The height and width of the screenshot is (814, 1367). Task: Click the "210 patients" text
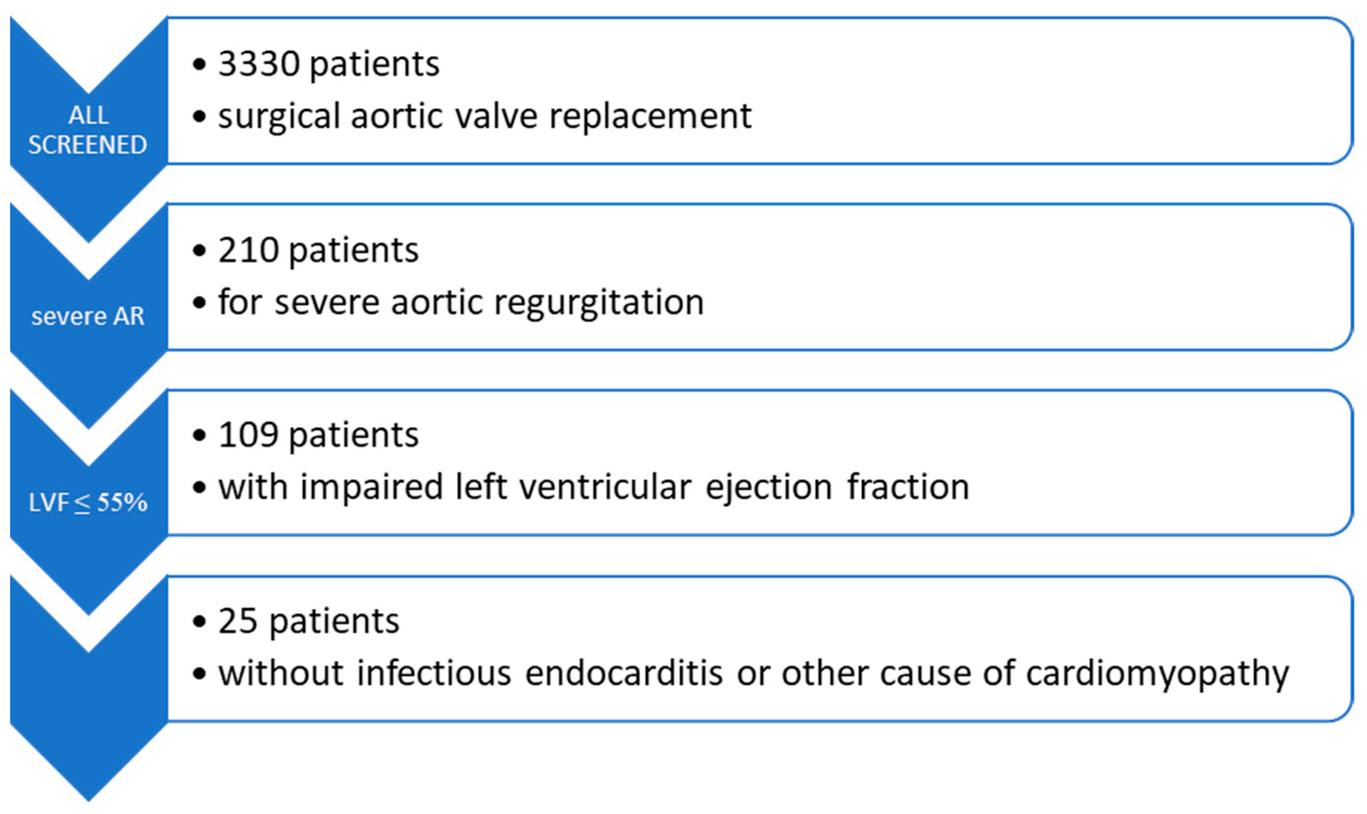318,251
